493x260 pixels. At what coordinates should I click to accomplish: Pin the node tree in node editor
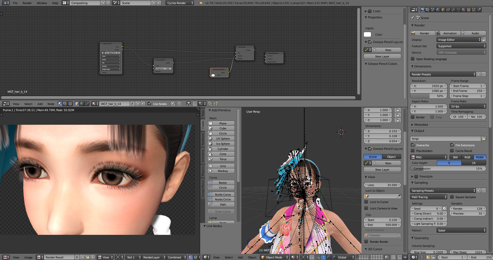173,104
